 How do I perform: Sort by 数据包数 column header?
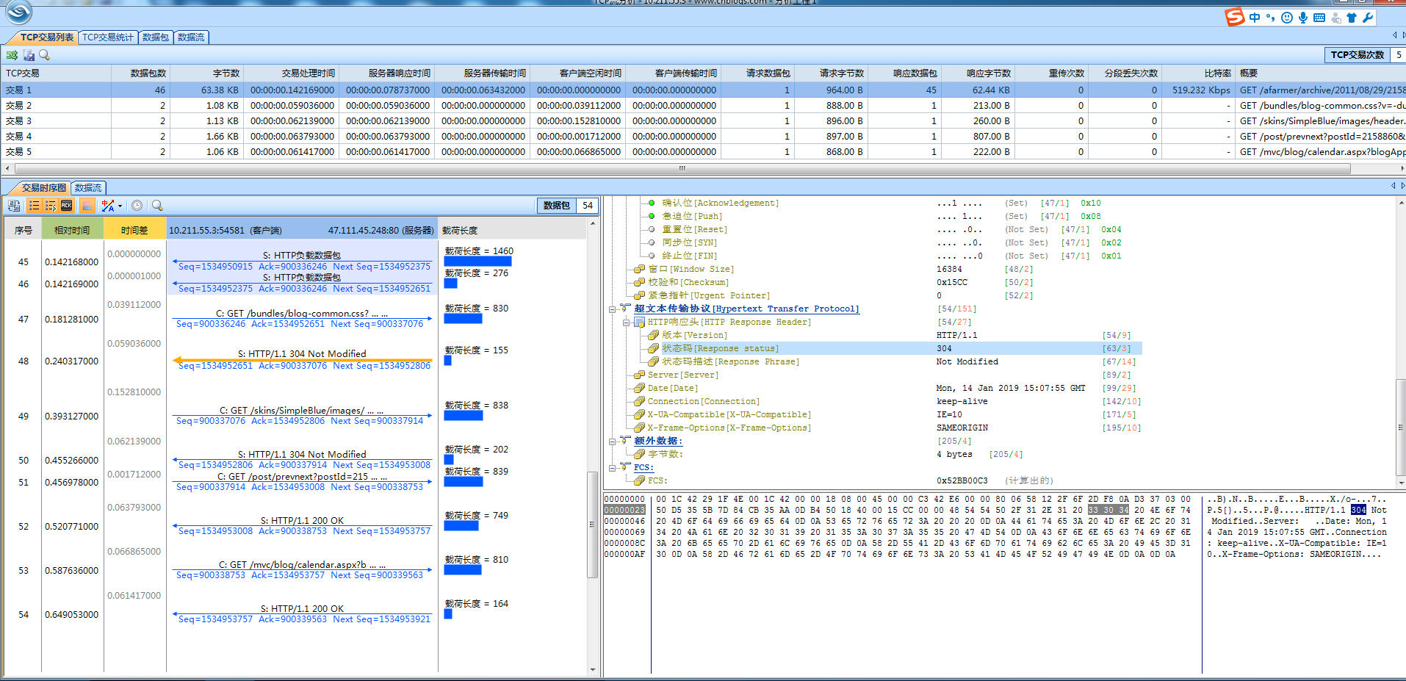pyautogui.click(x=140, y=73)
